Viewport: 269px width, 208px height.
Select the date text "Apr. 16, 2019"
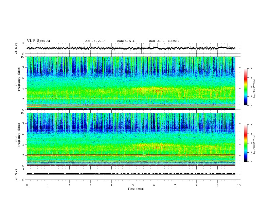95,41
